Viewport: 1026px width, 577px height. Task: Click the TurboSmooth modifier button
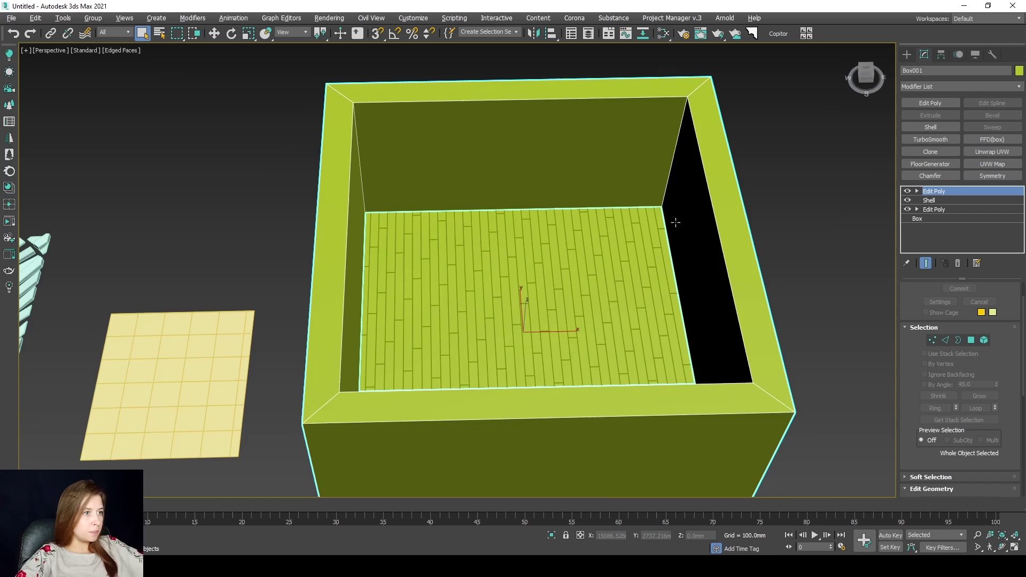click(x=930, y=139)
